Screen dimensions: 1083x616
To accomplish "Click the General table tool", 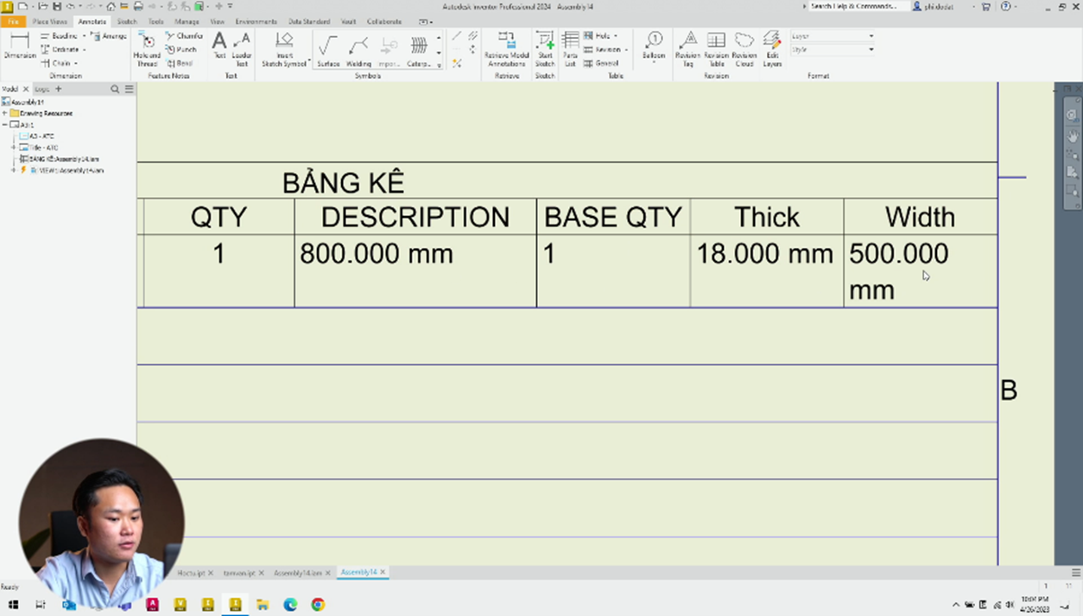I will (602, 63).
